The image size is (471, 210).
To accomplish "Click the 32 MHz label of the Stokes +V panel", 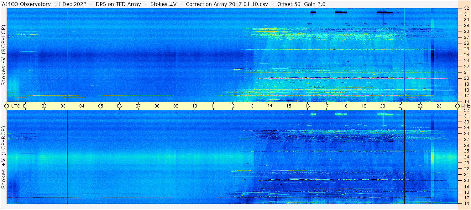I will 466,110.
